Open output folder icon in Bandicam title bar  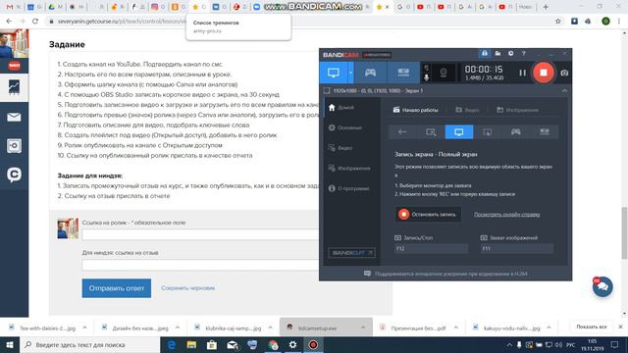point(497,53)
